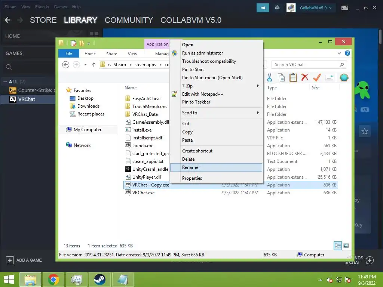Go back in Steam with left arrow
The height and width of the screenshot is (287, 383).
tap(8, 20)
